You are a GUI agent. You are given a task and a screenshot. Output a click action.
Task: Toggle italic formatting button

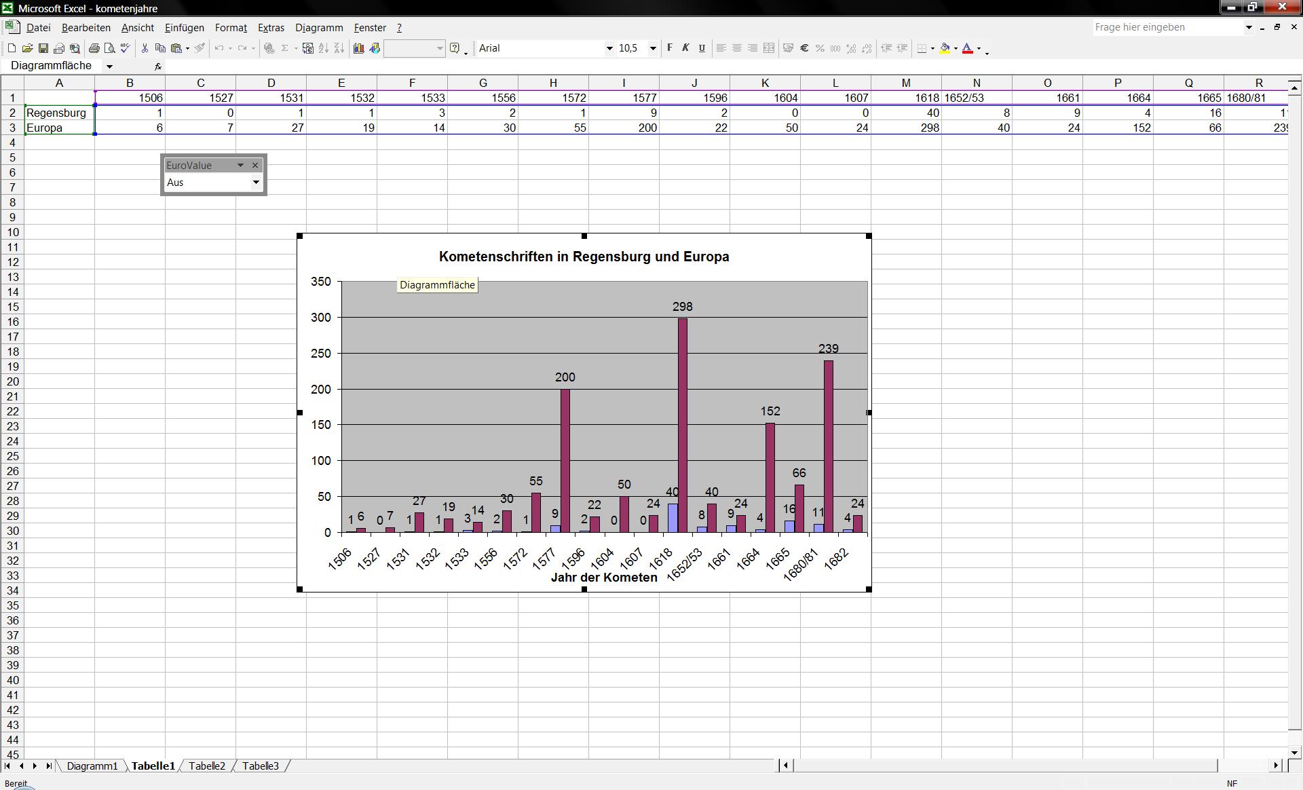pos(685,48)
